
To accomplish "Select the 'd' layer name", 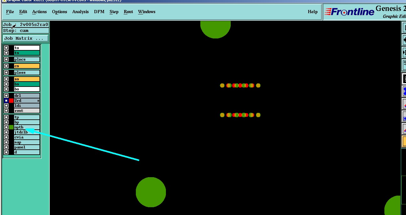I will coord(27,152).
